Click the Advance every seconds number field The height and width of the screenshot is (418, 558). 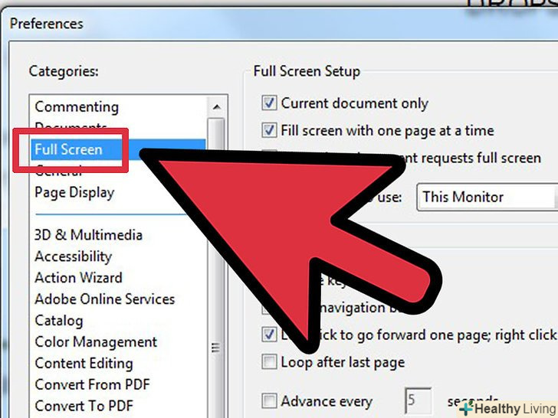pos(419,400)
